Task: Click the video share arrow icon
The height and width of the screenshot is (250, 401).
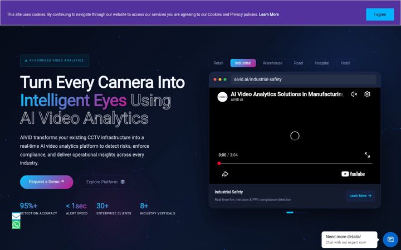Action: [225, 174]
